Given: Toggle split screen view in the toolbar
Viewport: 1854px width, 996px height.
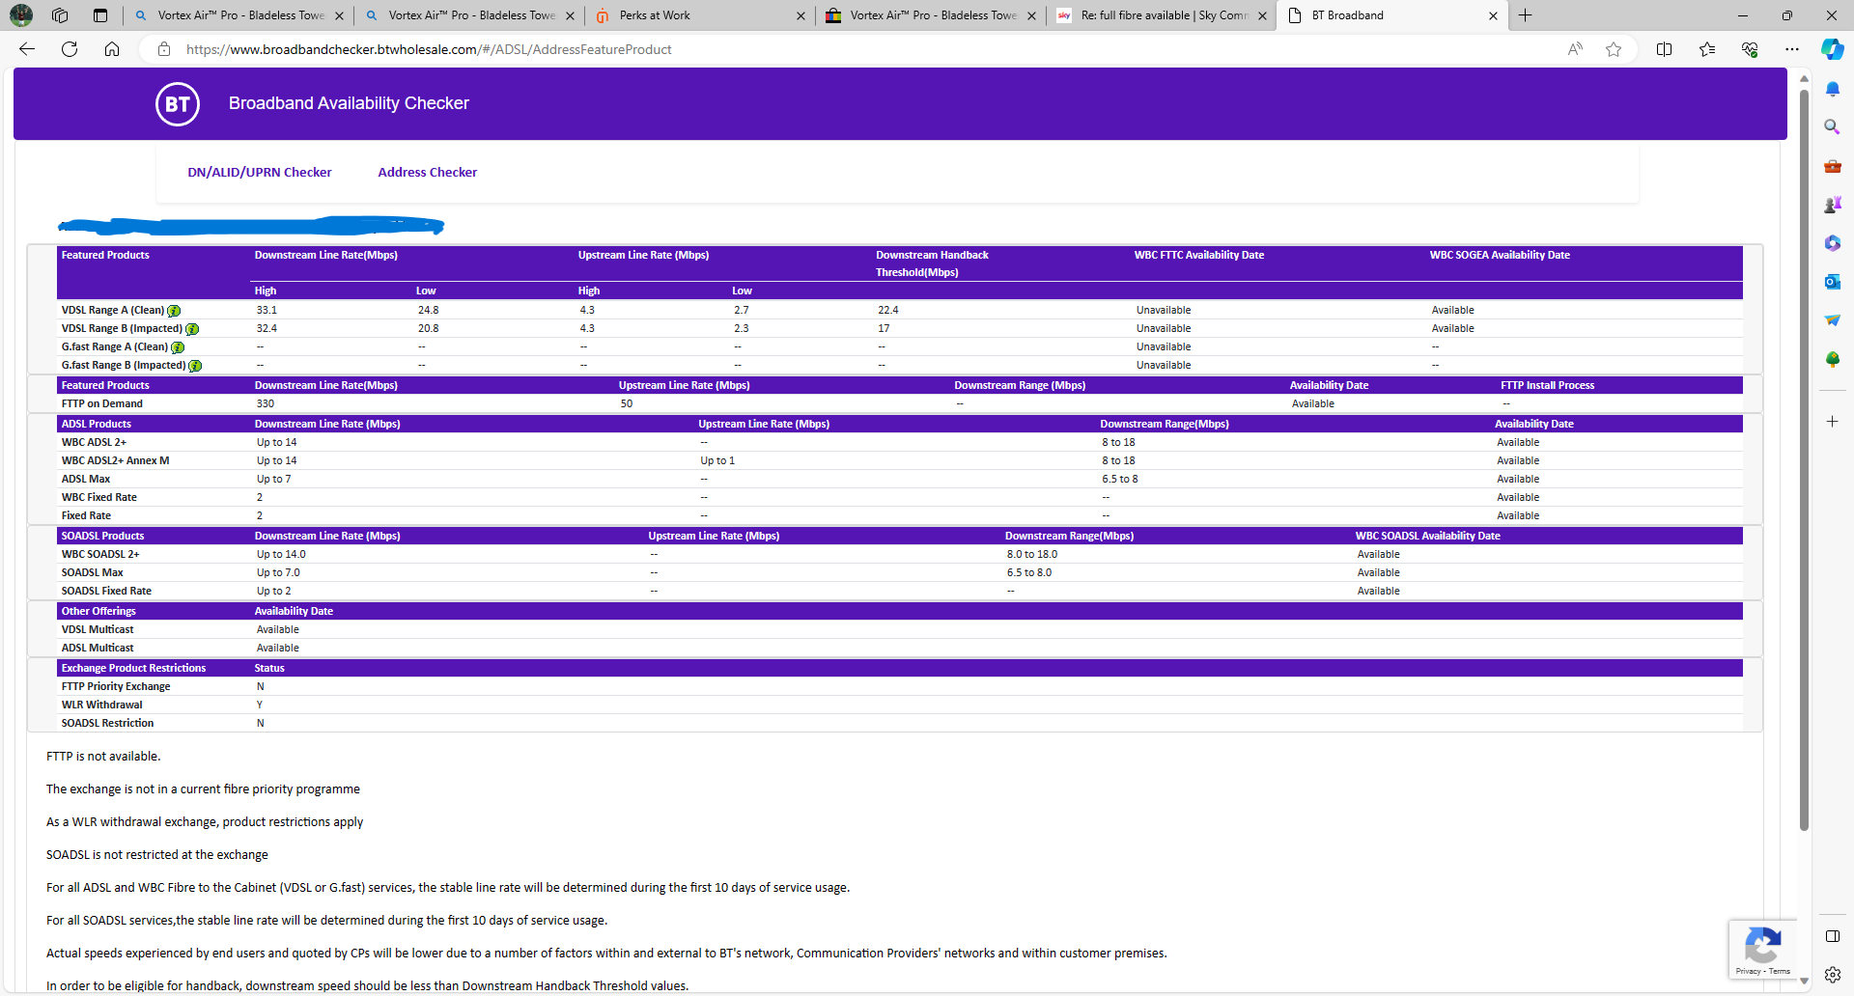Looking at the screenshot, I should (x=1664, y=49).
